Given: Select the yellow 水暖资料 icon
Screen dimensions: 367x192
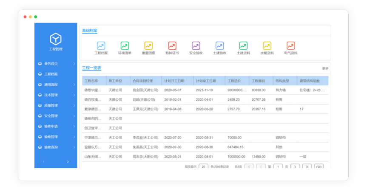Looking at the screenshot, I should pyautogui.click(x=267, y=46).
